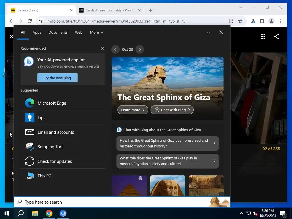The height and width of the screenshot is (219, 292).
Task: Open the Tips app
Action: pos(63,117)
